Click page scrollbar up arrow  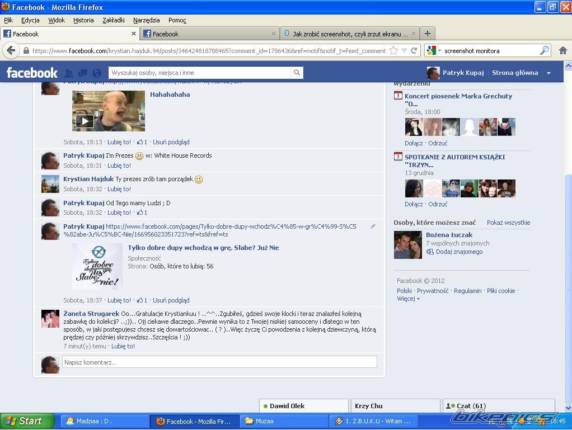[568, 65]
